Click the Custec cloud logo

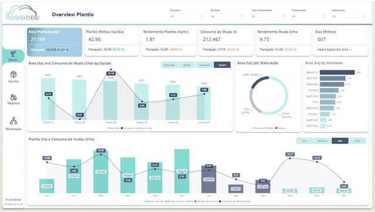(x=22, y=13)
